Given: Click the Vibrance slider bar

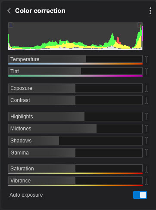Looking at the screenshot, I should 75,181.
